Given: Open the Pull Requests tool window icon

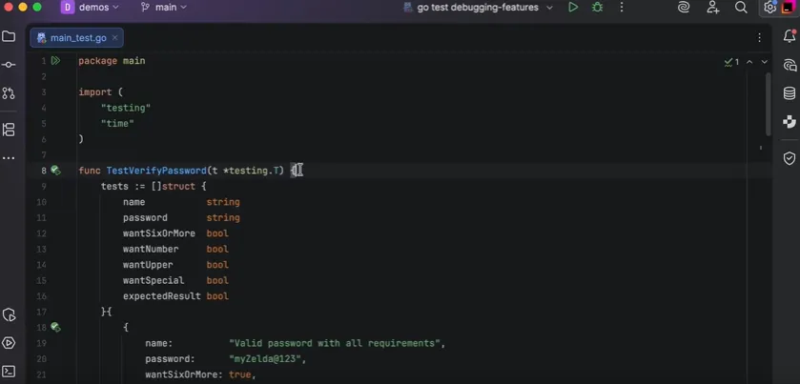Looking at the screenshot, I should 9,93.
